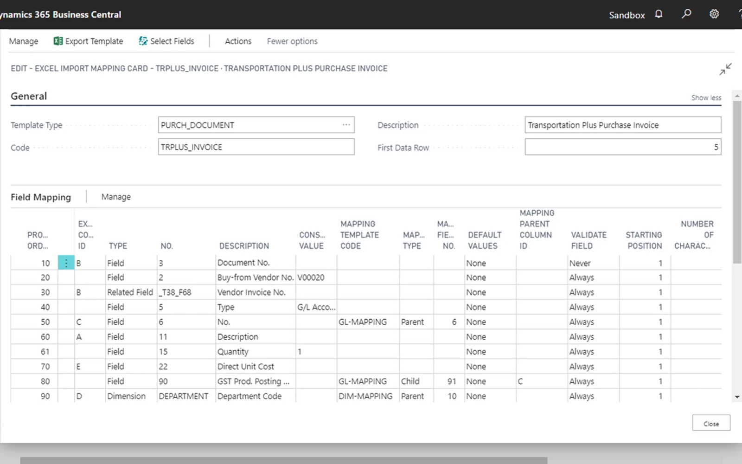This screenshot has height=464, width=742.
Task: Click the scroll down arrow of the page scrollbar
Action: (737, 397)
